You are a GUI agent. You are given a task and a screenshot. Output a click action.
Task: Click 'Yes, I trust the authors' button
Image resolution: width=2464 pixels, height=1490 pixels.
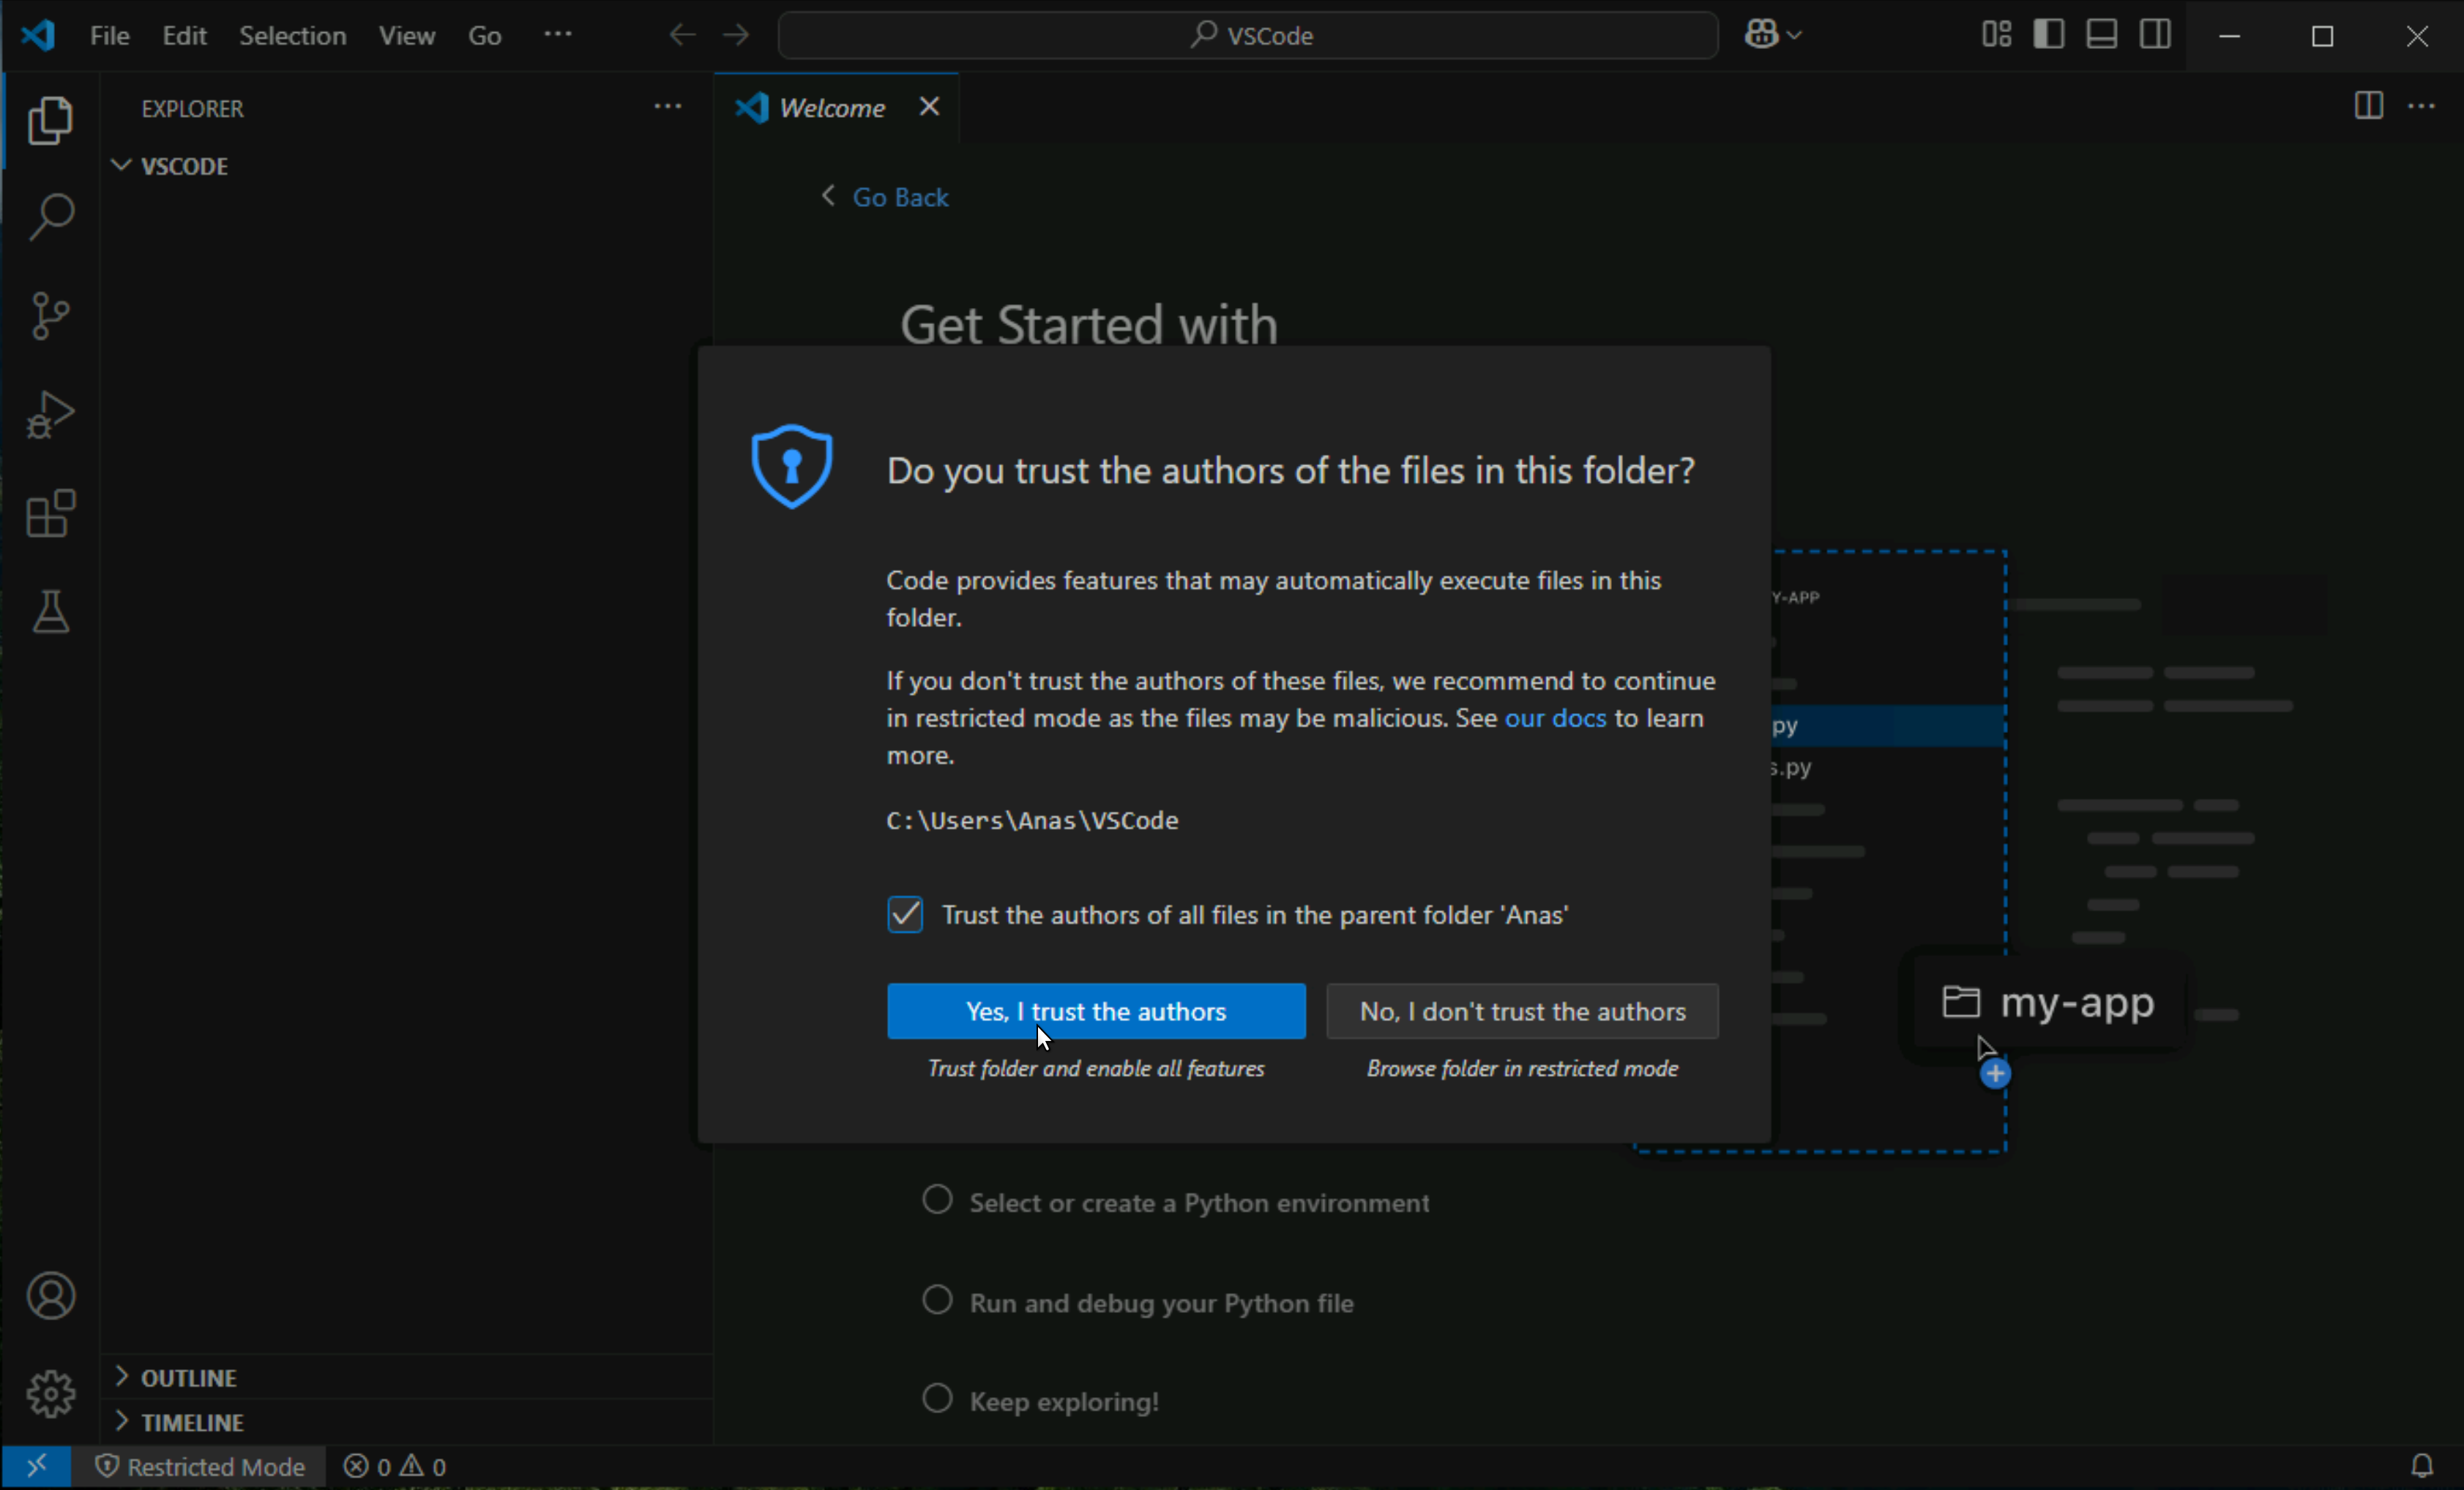click(x=1095, y=1012)
